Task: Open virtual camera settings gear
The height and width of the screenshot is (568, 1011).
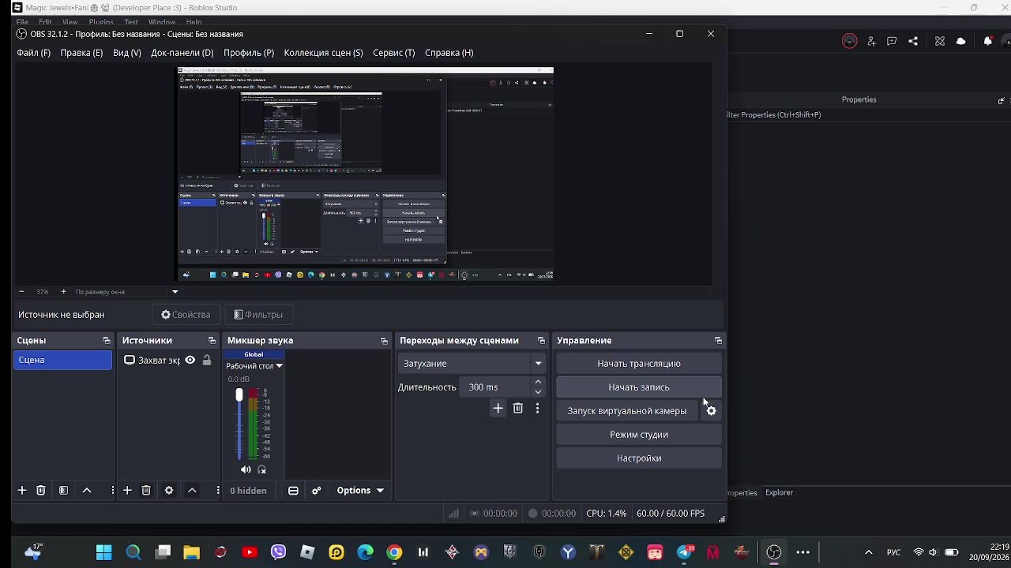Action: tap(712, 411)
